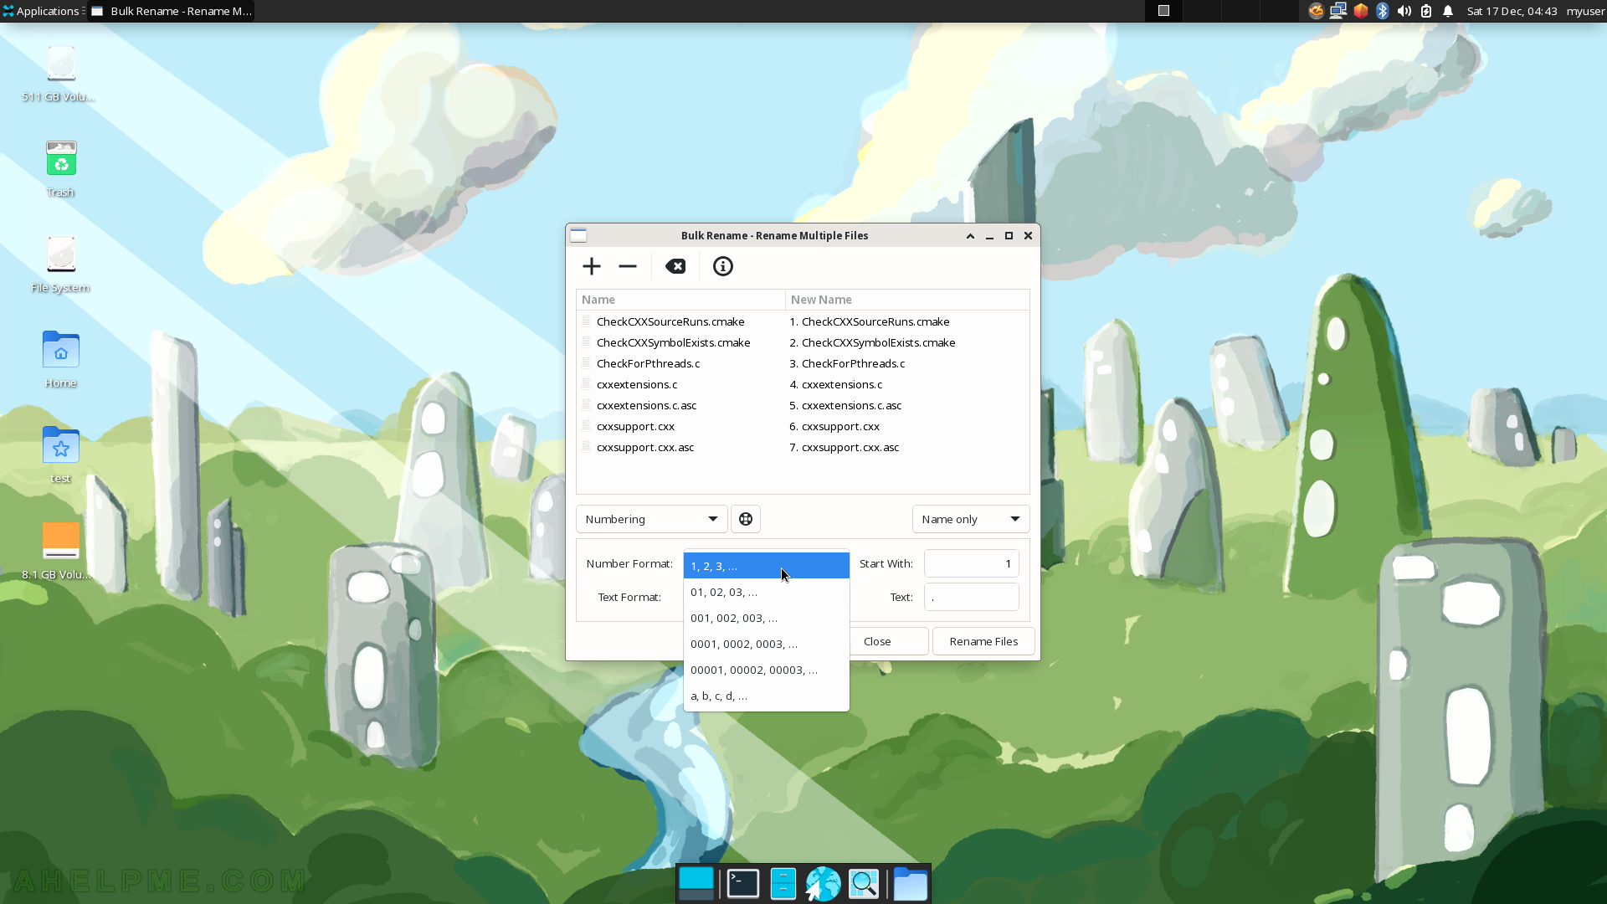Open renamer help lifebuoy icon

[x=746, y=519]
